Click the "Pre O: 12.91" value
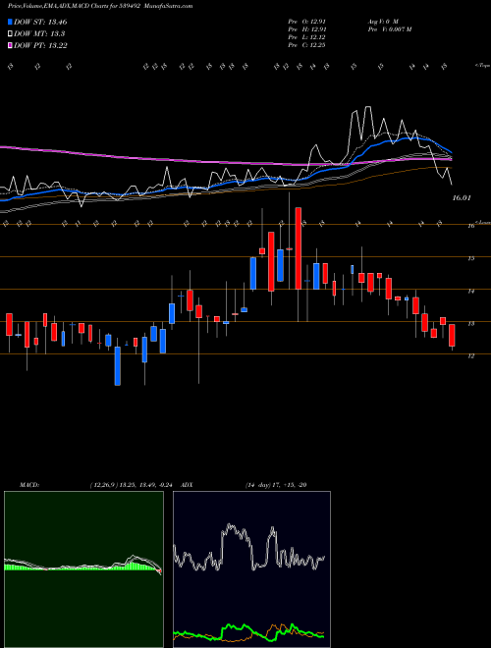The width and height of the screenshot is (491, 648). tap(307, 21)
